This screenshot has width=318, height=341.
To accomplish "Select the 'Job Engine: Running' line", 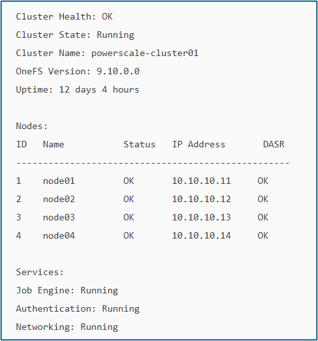I will (x=67, y=291).
